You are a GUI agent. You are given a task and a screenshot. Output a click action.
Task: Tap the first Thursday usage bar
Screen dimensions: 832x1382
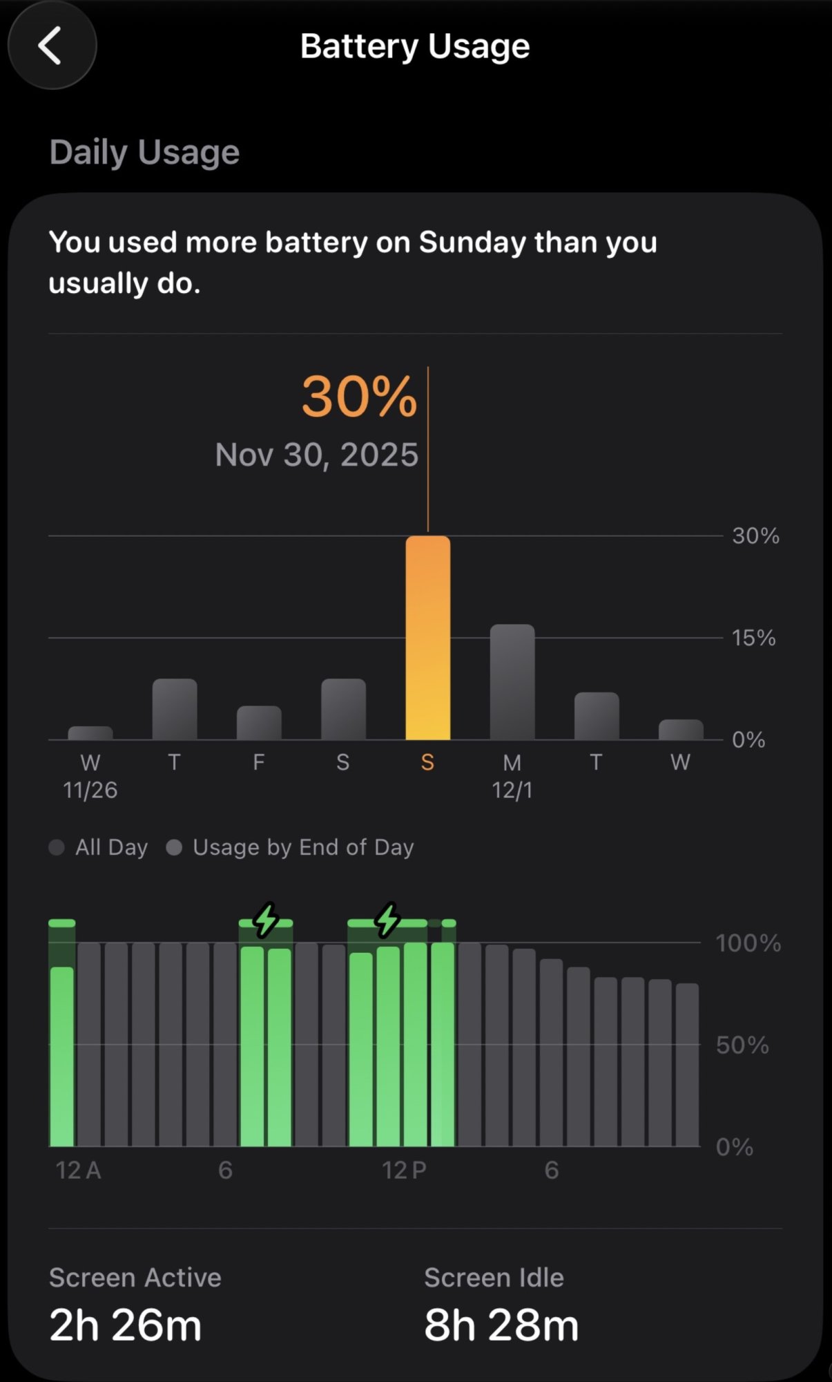[x=175, y=709]
